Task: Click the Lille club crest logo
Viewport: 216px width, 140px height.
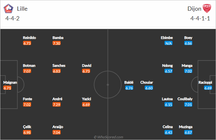Action: 8,8
